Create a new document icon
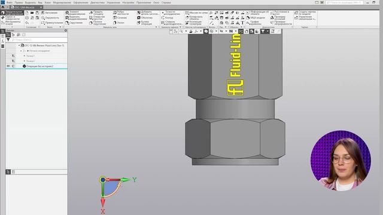The image size is (383, 215). (27, 13)
